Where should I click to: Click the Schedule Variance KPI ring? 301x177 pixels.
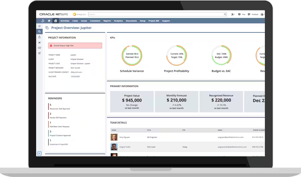click(x=131, y=56)
